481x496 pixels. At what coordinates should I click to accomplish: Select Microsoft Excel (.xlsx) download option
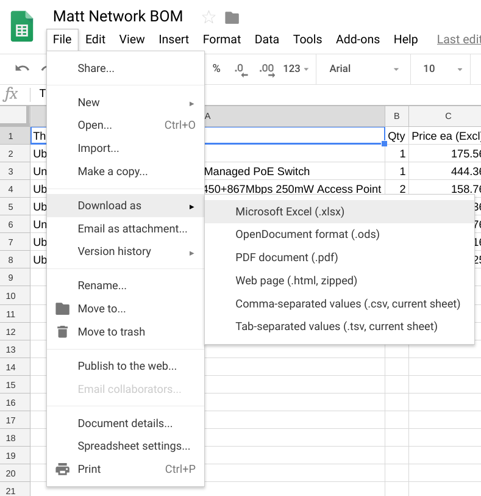(290, 212)
